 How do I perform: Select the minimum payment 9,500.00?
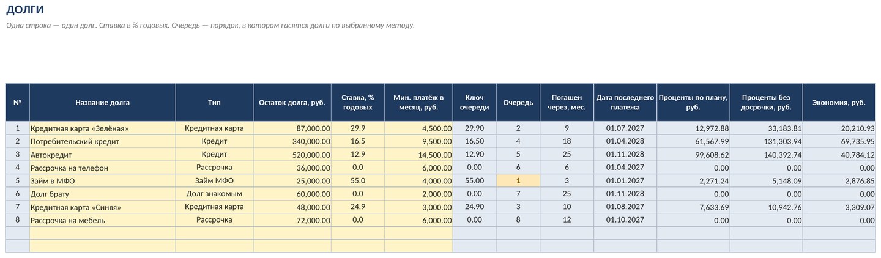(419, 141)
